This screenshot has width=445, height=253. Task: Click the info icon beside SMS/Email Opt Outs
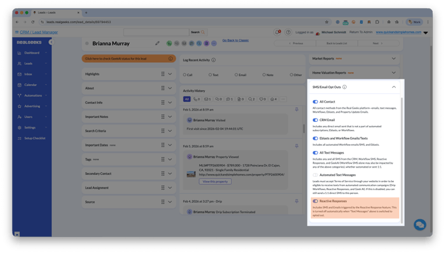[344, 87]
